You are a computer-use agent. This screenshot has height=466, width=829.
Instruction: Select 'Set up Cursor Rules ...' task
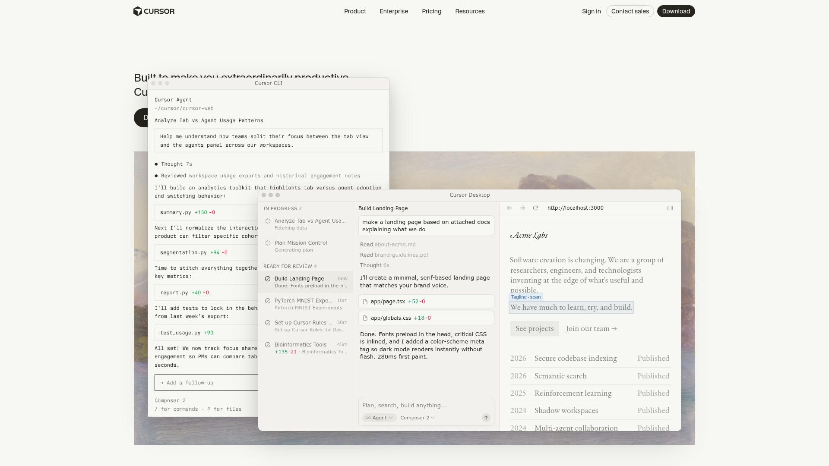tap(306, 326)
